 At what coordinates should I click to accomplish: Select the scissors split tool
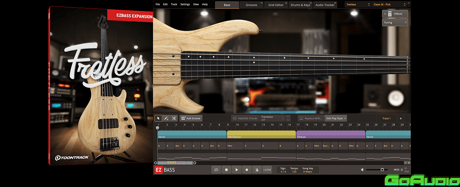coord(174,118)
